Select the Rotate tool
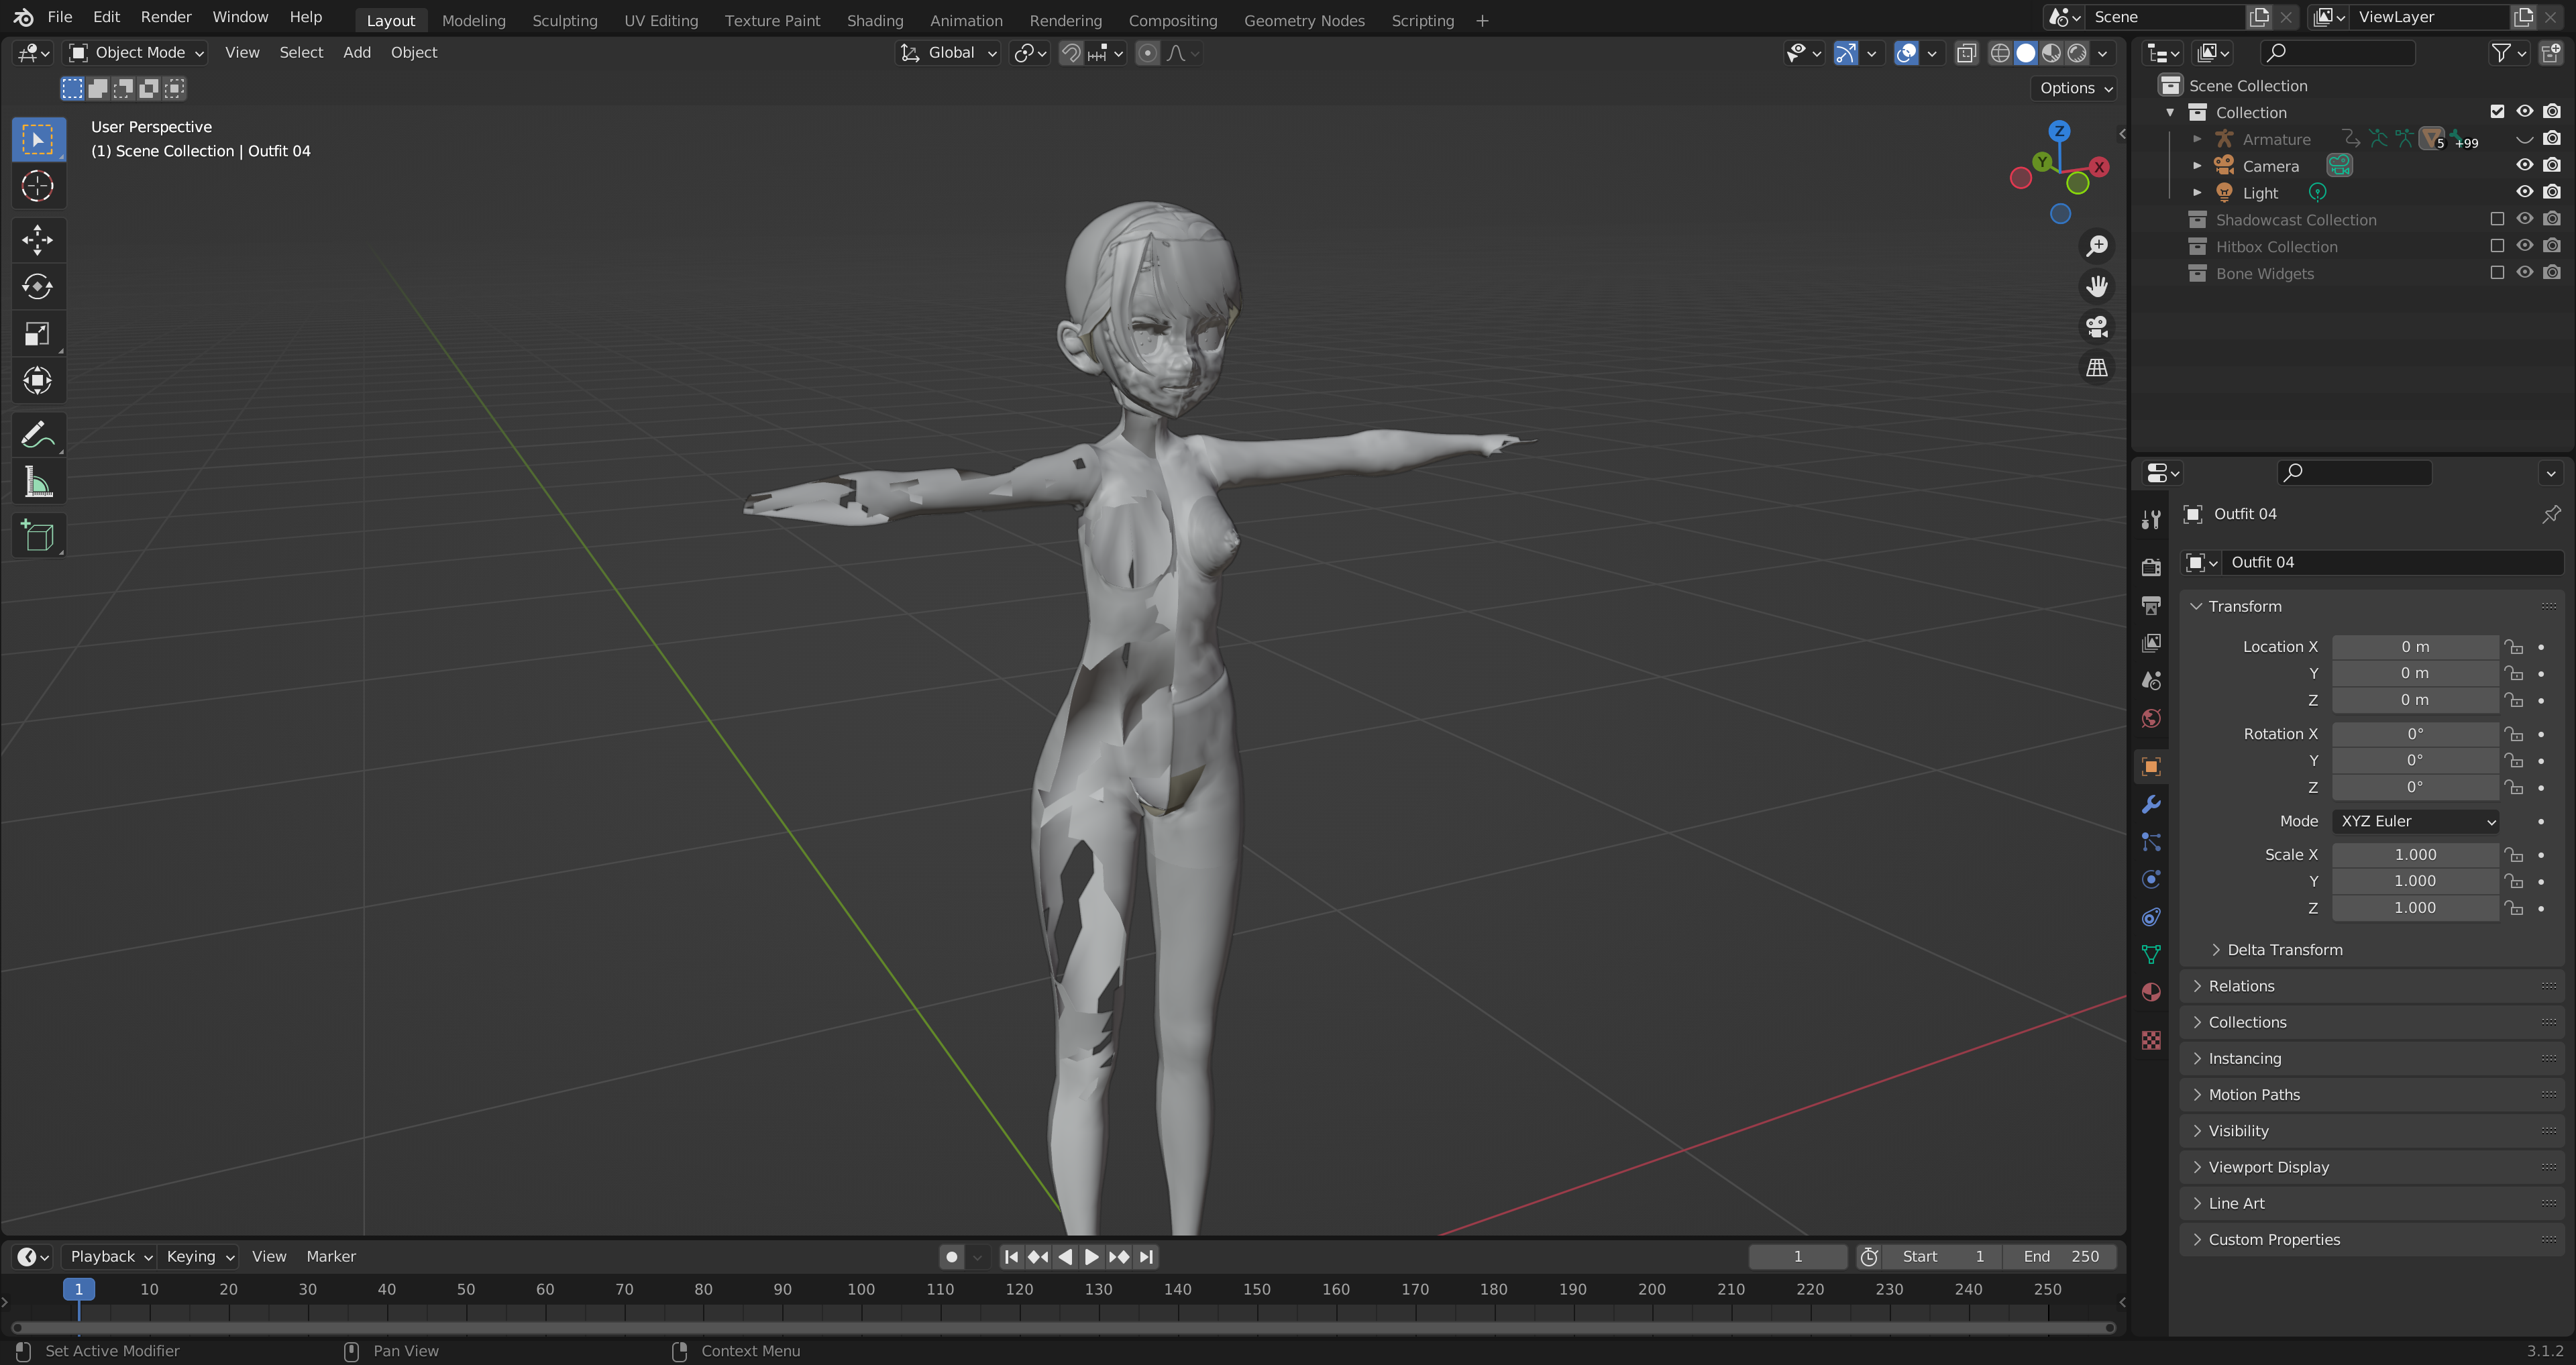The image size is (2576, 1365). coord(37,287)
